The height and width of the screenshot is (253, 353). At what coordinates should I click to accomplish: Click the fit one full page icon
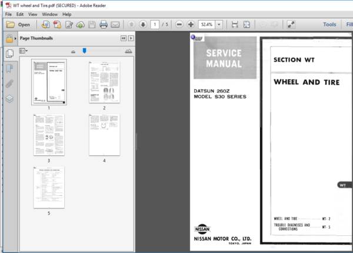[x=247, y=24]
